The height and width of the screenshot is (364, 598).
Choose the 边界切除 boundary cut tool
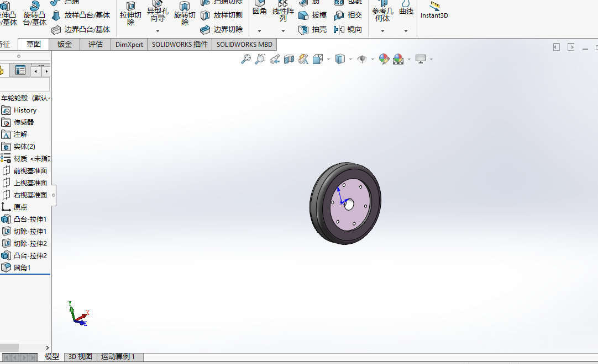[222, 29]
